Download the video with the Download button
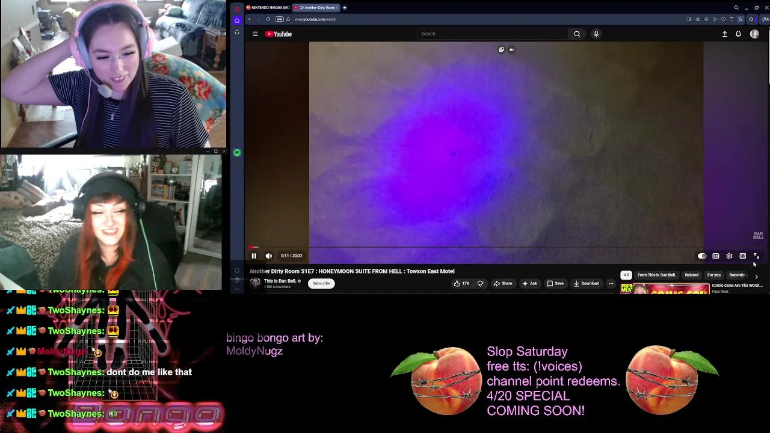Viewport: 770px width, 433px height. point(587,283)
